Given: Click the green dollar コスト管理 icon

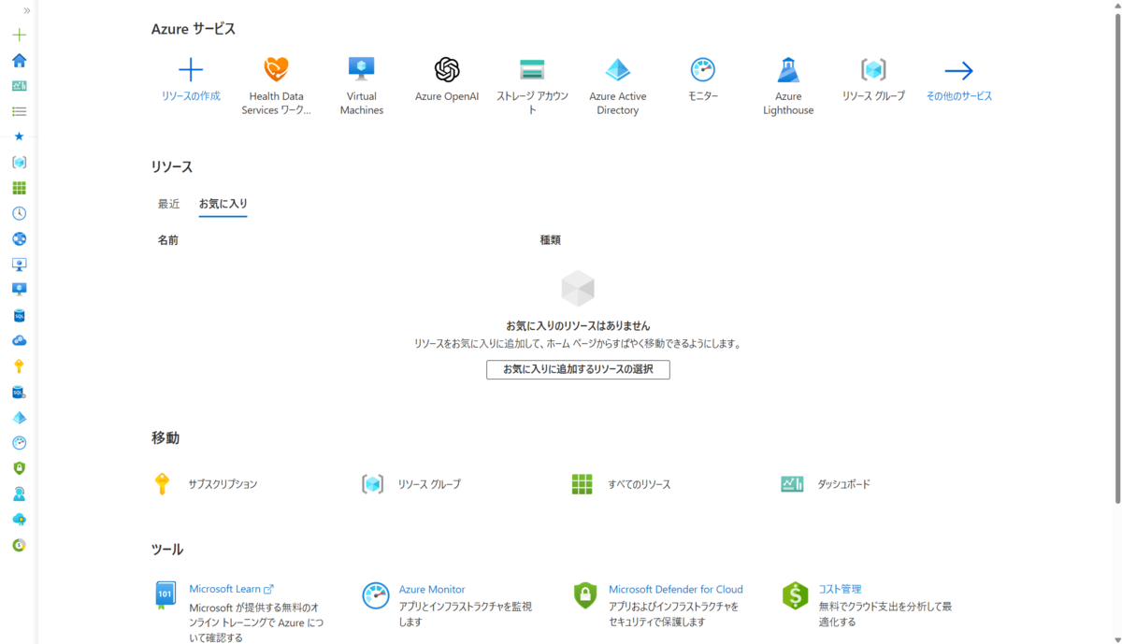Looking at the screenshot, I should pos(795,595).
